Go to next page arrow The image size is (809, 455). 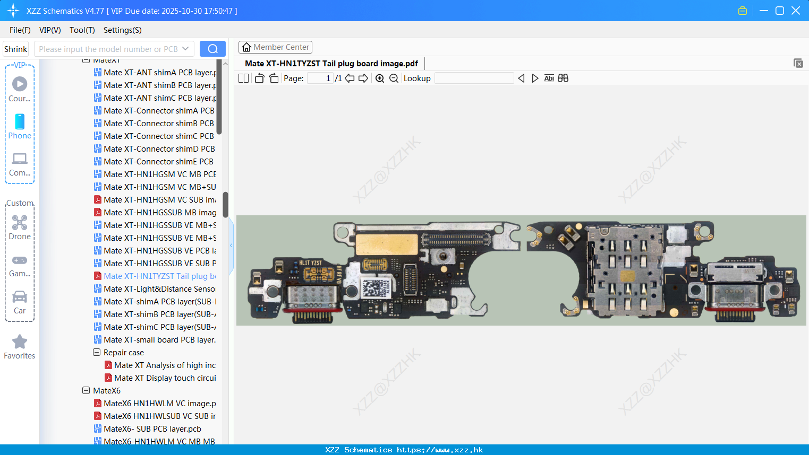(363, 78)
